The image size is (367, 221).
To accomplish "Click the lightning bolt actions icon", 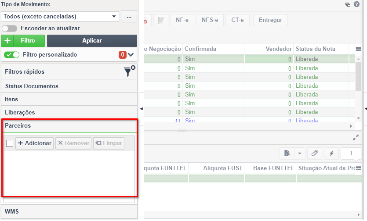I will click(x=331, y=153).
